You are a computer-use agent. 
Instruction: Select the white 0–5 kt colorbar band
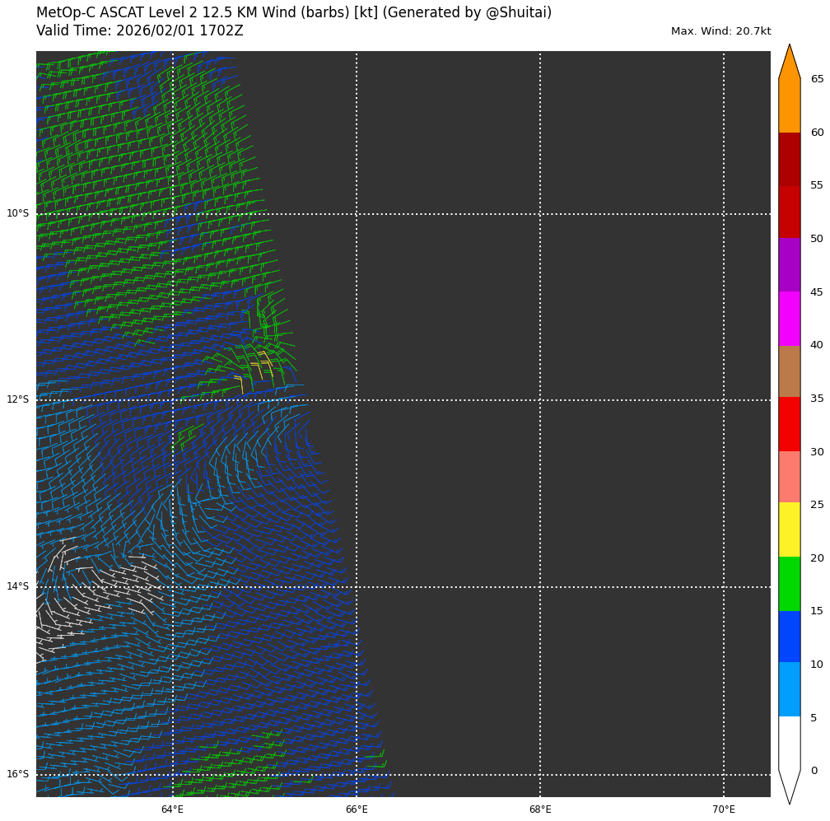789,743
